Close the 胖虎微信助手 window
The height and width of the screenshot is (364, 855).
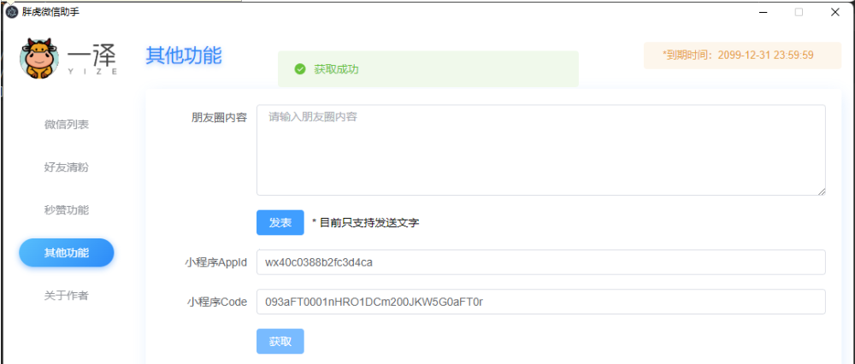point(834,12)
